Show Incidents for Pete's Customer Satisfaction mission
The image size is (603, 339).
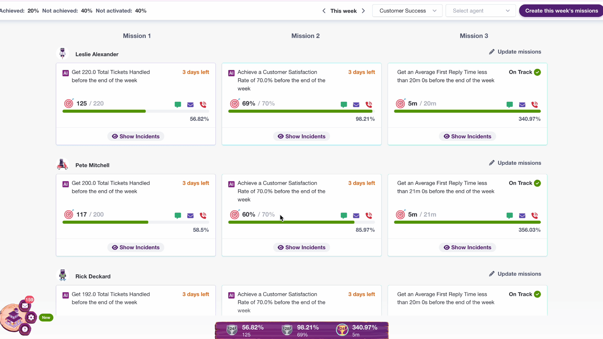(x=301, y=247)
